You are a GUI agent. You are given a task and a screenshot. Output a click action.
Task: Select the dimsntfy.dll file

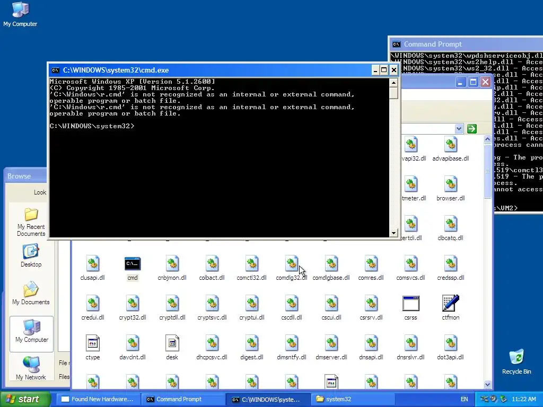[292, 348]
